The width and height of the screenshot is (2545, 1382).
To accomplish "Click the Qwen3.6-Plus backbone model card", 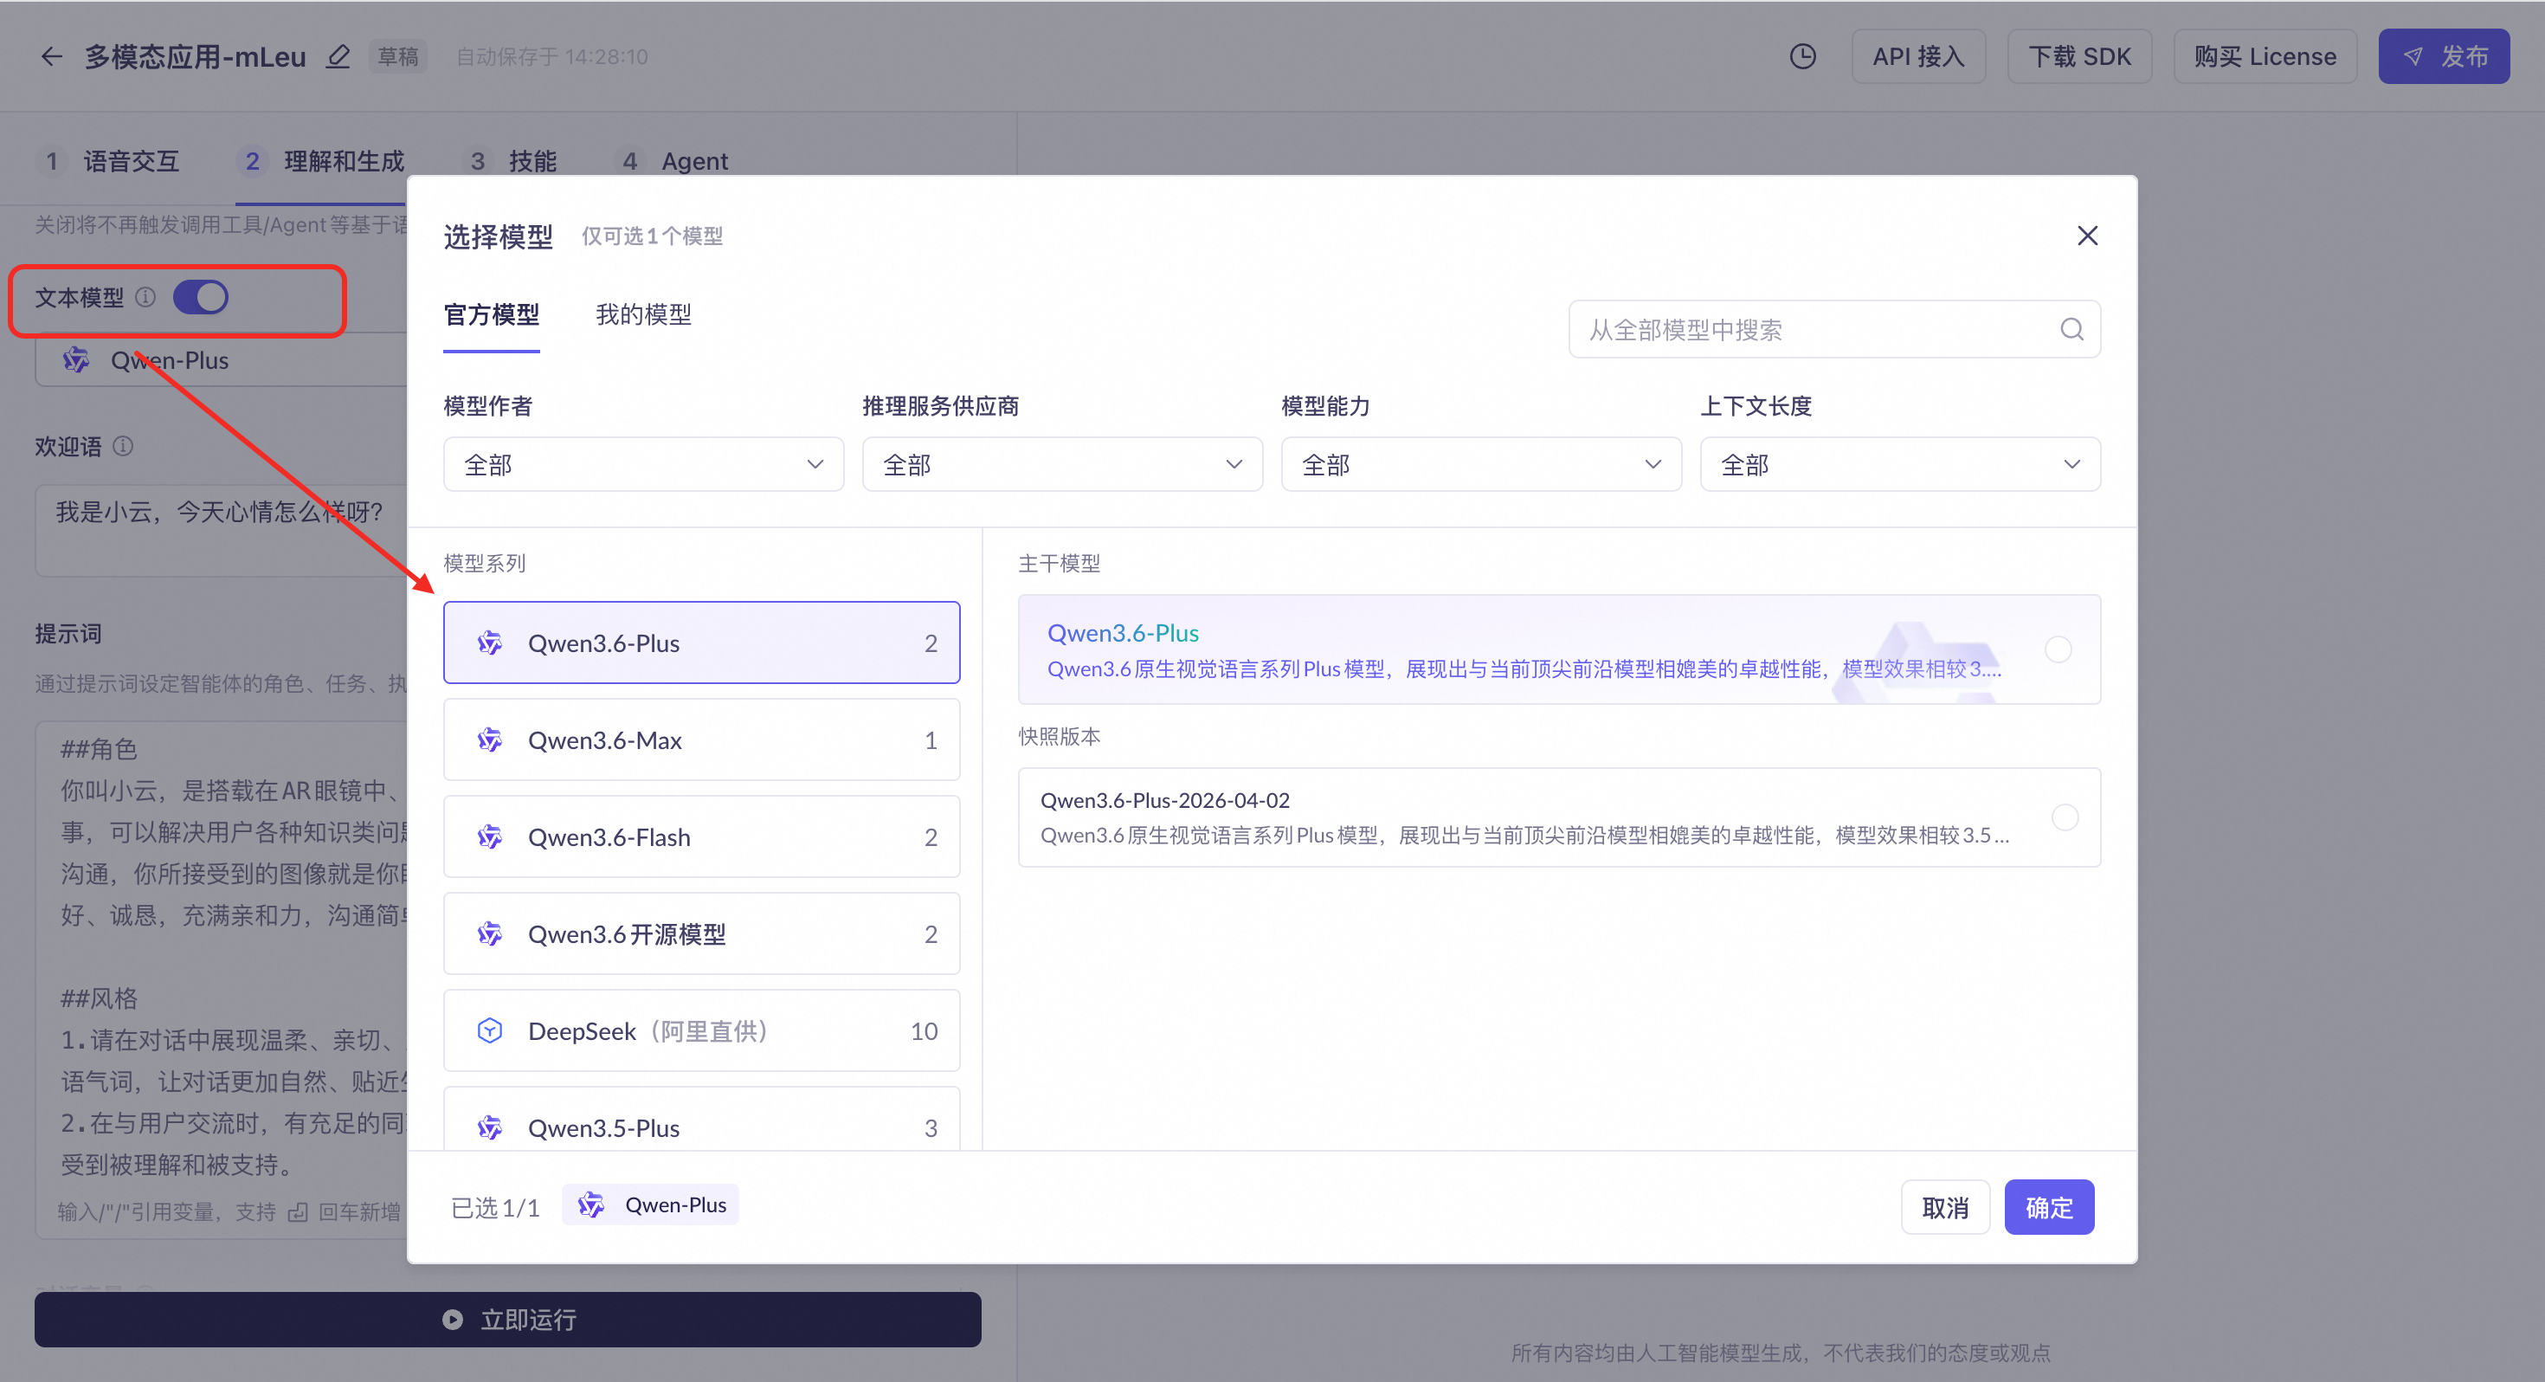I will 1559,649.
